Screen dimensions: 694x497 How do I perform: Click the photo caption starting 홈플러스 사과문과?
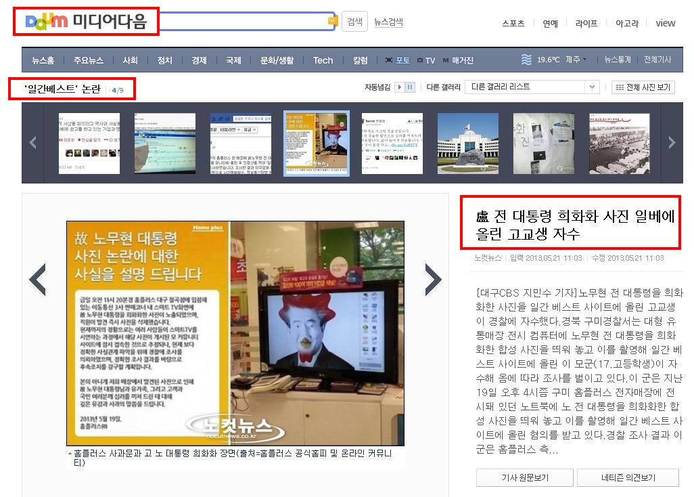233,458
